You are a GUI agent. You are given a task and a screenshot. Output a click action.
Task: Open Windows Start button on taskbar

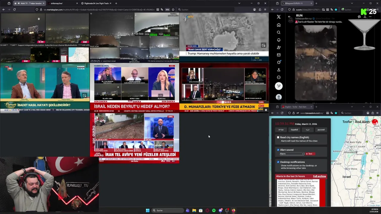click(148, 210)
